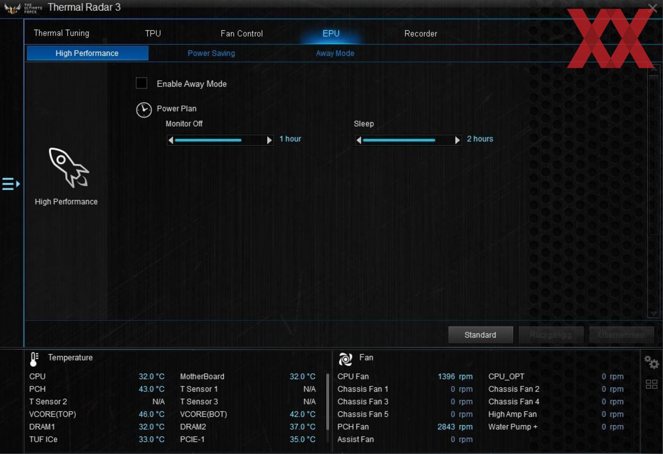Click the MotherBoard temperature row

click(x=248, y=377)
